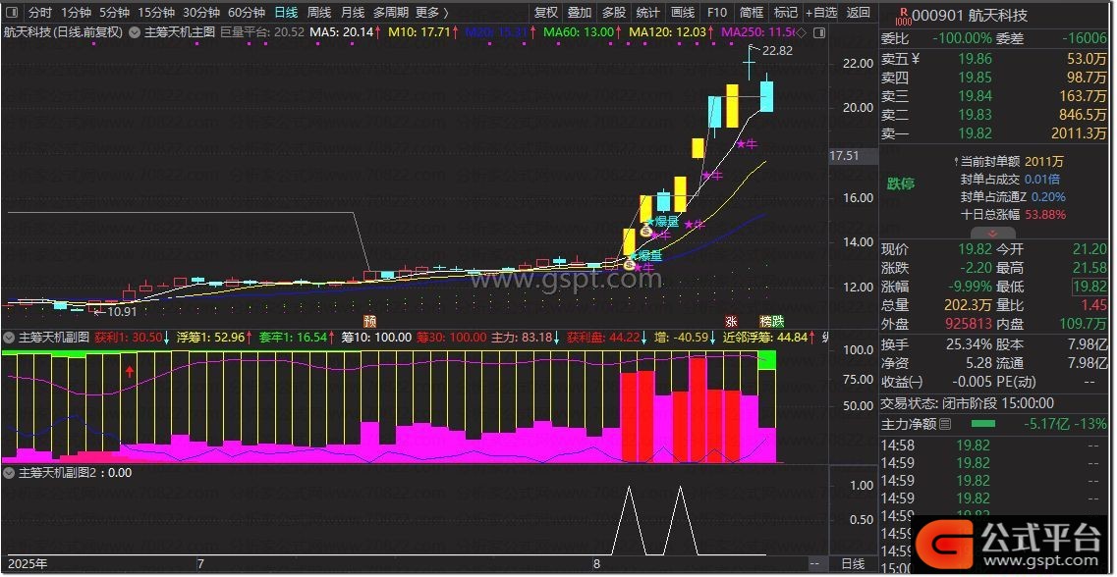Click the 000901 航天科技 stock title
1117x577 pixels.
[x=971, y=16]
